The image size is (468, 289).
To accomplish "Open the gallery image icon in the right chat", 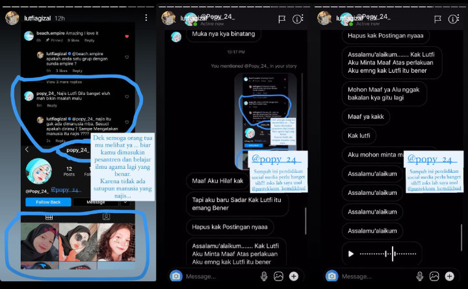I will coord(434,277).
